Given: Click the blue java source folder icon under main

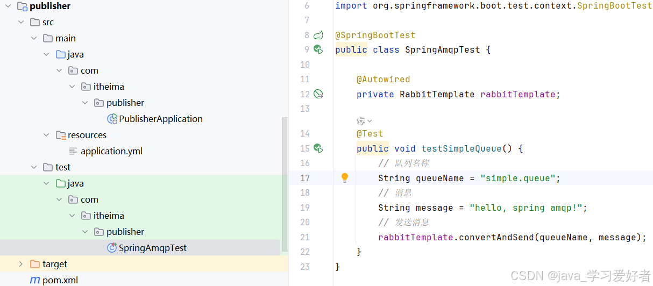Looking at the screenshot, I should (x=61, y=54).
